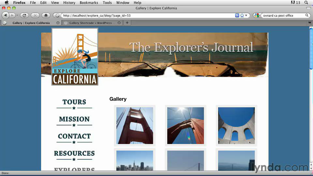313x176 pixels.
Task: Open the sunlit bridge cable thumbnail
Action: click(186, 125)
